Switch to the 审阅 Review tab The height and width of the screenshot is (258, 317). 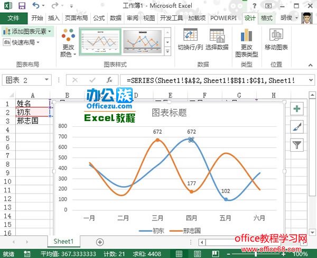click(x=133, y=19)
